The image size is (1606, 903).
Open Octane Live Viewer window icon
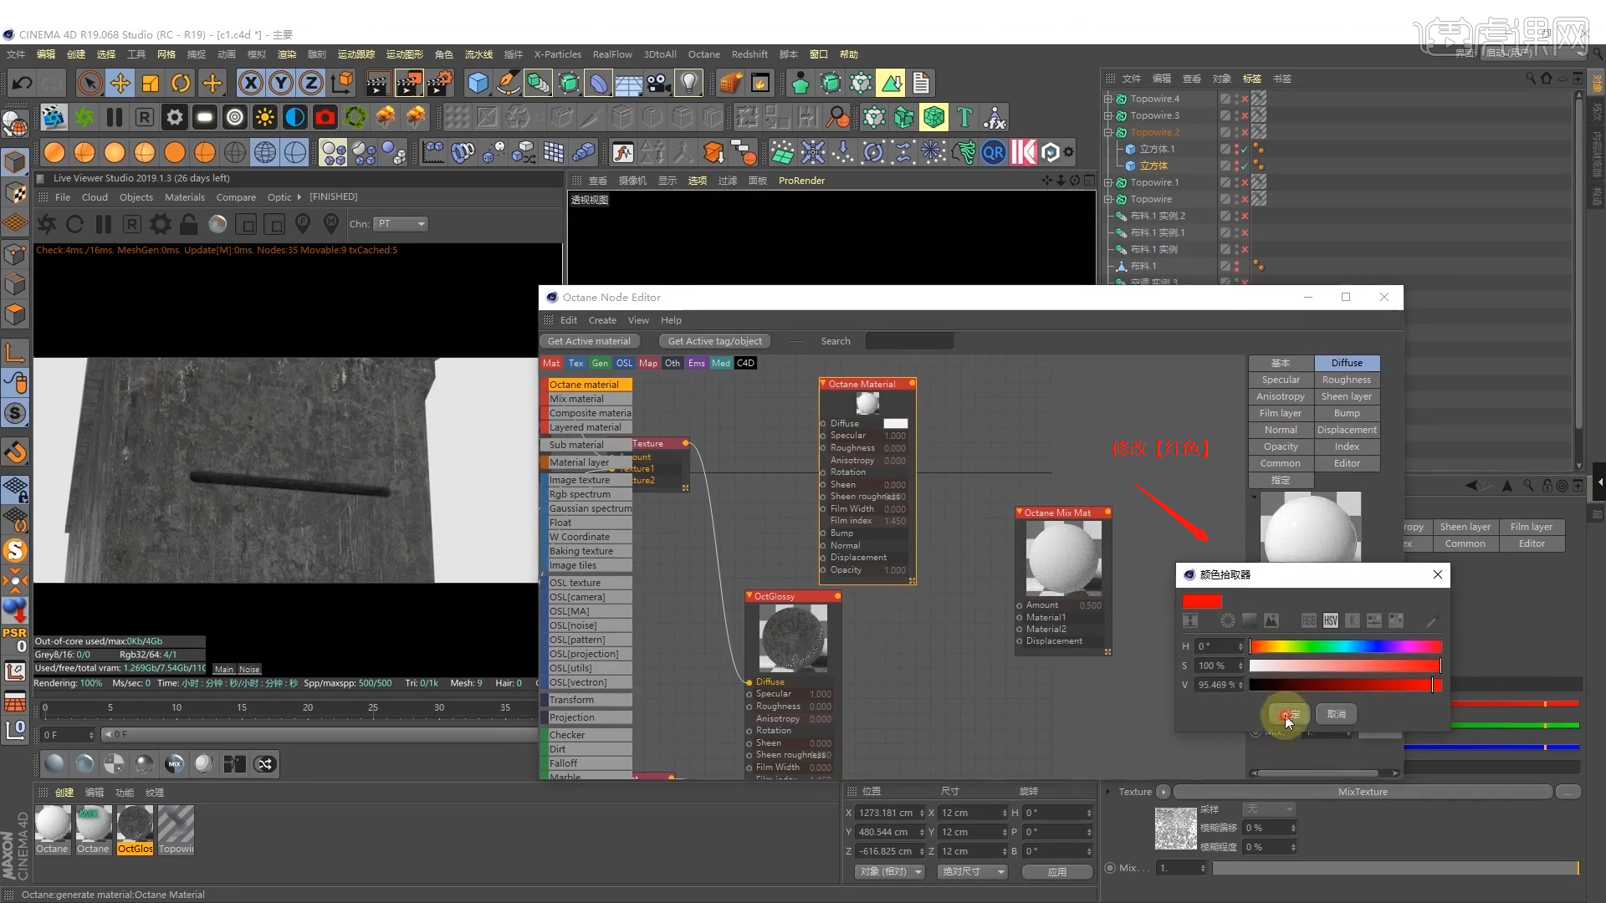pos(54,117)
